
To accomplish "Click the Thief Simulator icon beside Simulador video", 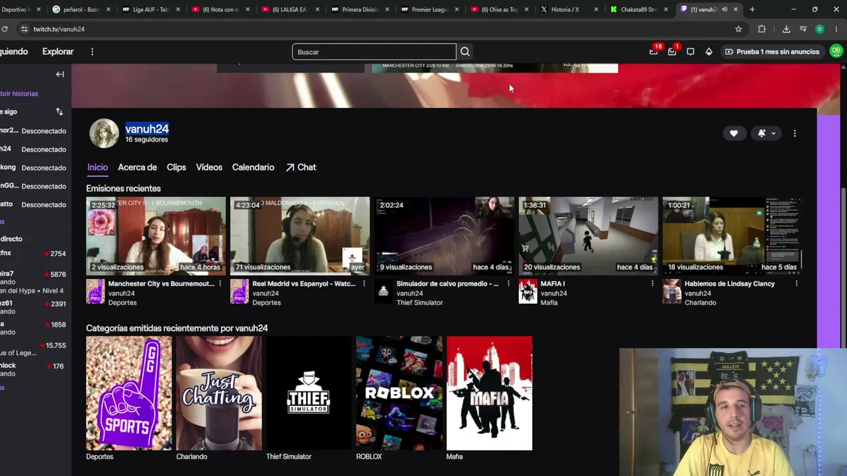I will [x=383, y=292].
